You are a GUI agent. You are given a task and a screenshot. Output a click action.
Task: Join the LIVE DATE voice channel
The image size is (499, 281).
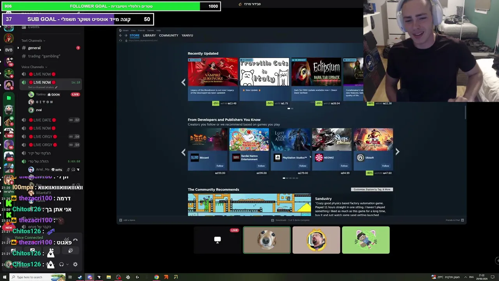tap(51, 120)
